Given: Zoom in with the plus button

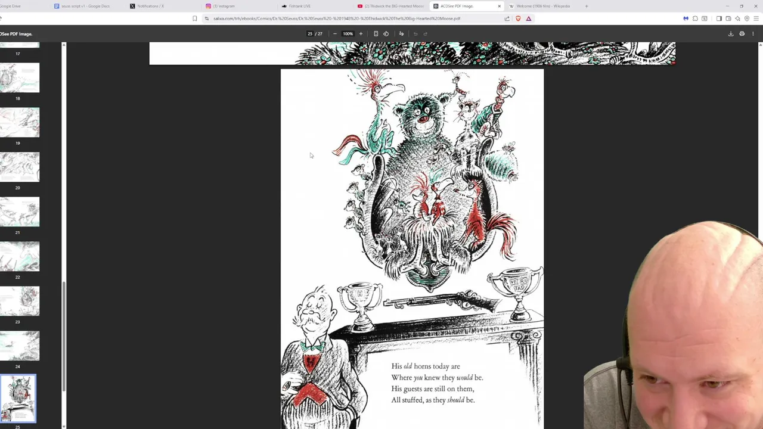Looking at the screenshot, I should 361,34.
